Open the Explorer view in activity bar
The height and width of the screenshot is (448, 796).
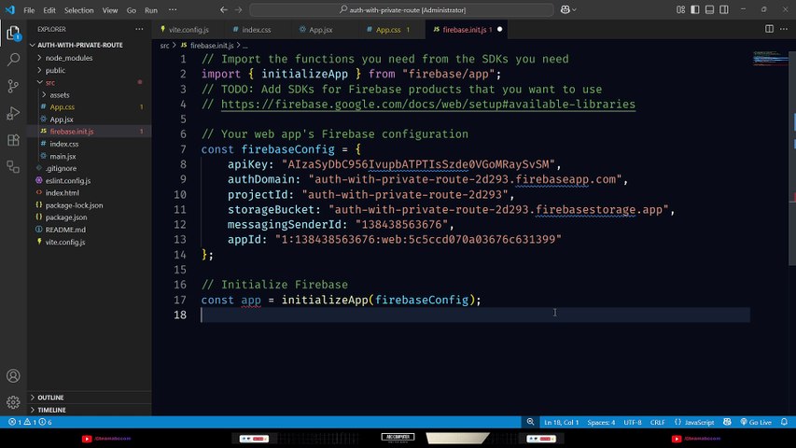[13, 34]
